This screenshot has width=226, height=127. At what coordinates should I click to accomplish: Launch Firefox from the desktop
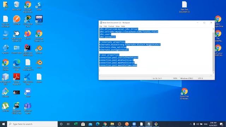click(x=28, y=35)
